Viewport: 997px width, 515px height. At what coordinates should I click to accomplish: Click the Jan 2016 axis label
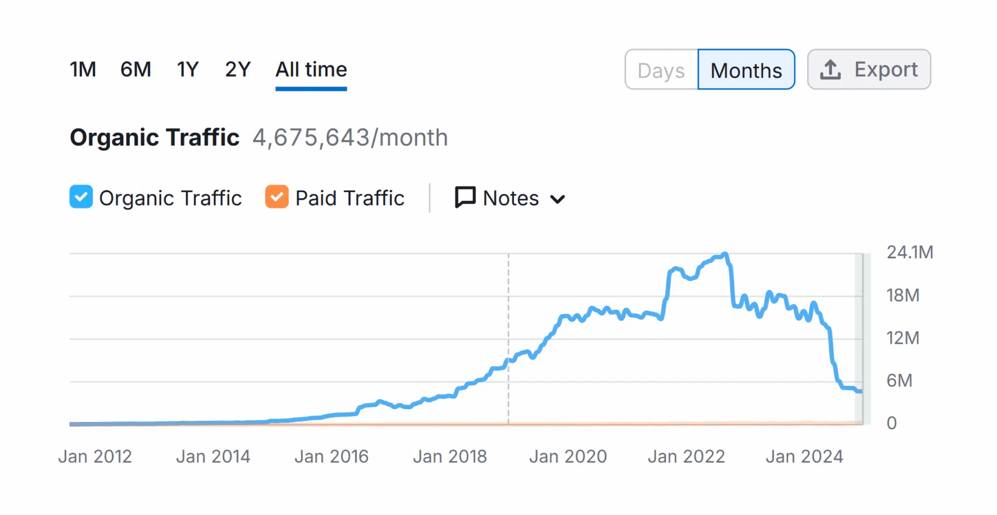[x=332, y=457]
